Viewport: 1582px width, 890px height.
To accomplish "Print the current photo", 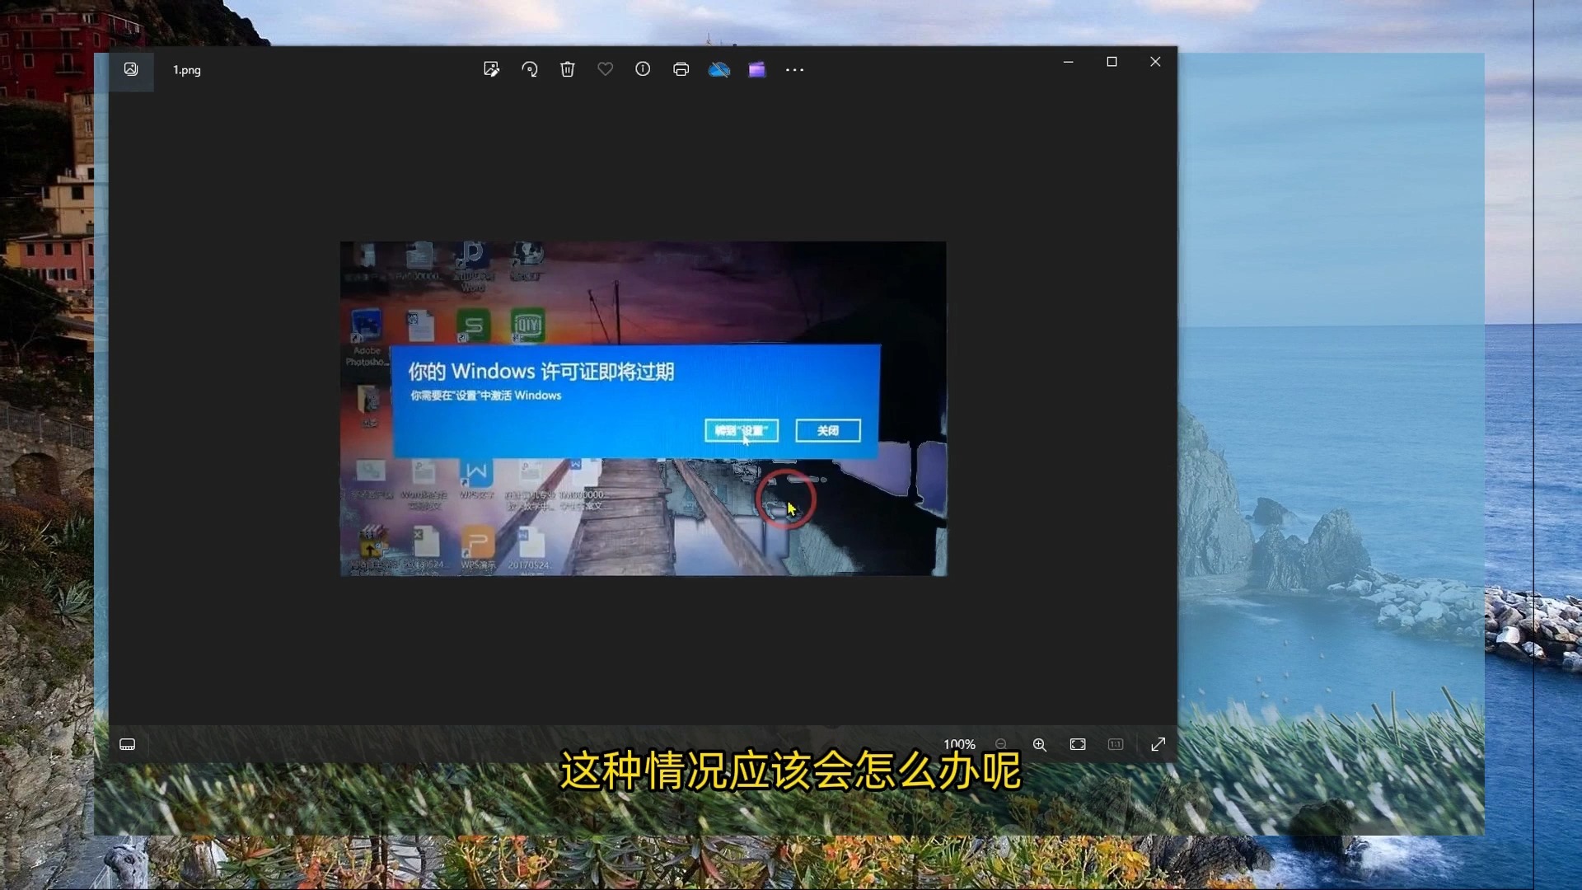I will click(681, 69).
